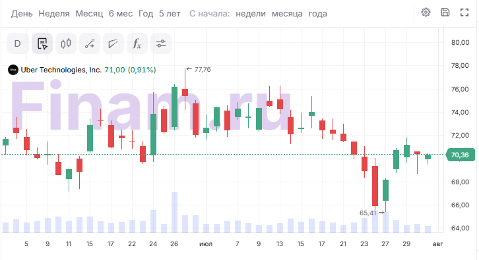Open chart settings gear icon
This screenshot has width=479, height=260.
click(426, 13)
